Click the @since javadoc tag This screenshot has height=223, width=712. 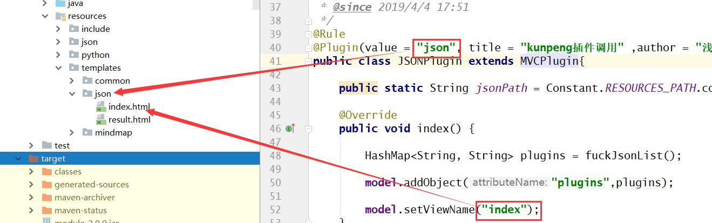352,7
